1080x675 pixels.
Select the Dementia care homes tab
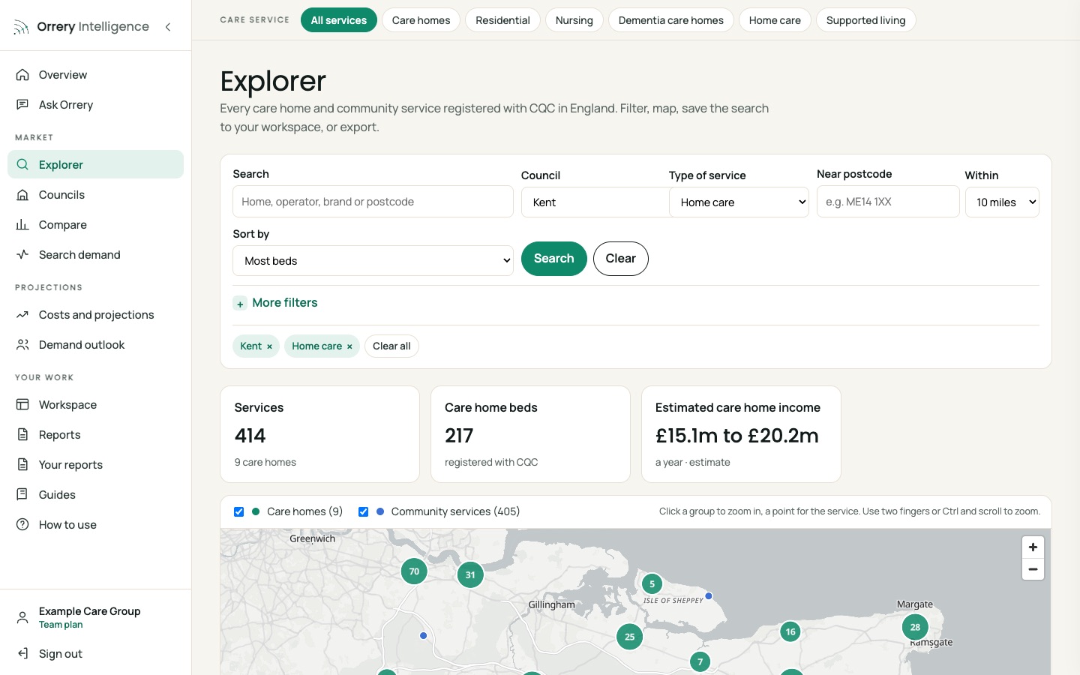(671, 20)
